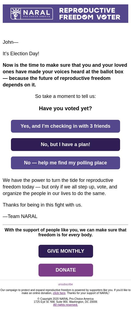131x311 pixels.
Task: Click the Copyright 2020 NARAL footer line
Action: pos(65,299)
